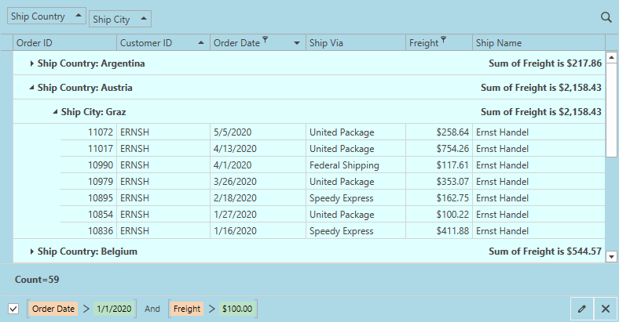Click the edit filter pencil icon
The image size is (619, 322).
coord(581,309)
